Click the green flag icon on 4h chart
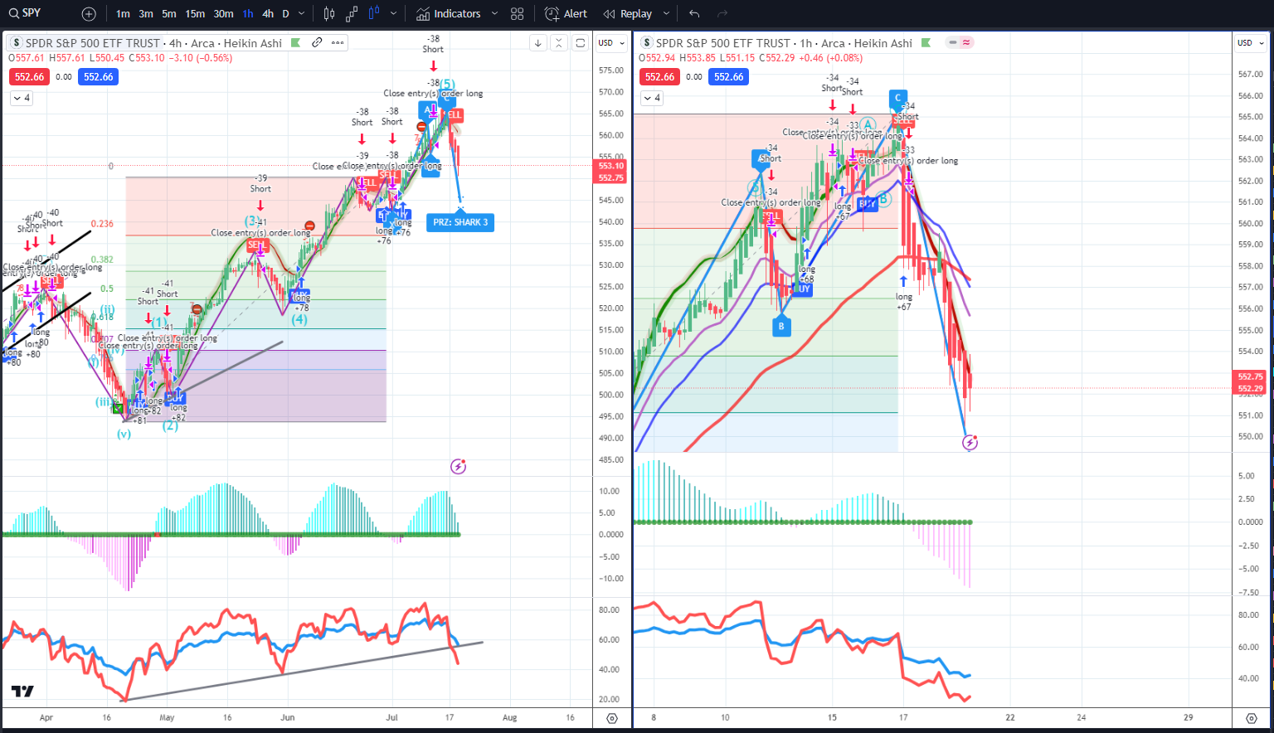1274x733 pixels. [x=296, y=43]
